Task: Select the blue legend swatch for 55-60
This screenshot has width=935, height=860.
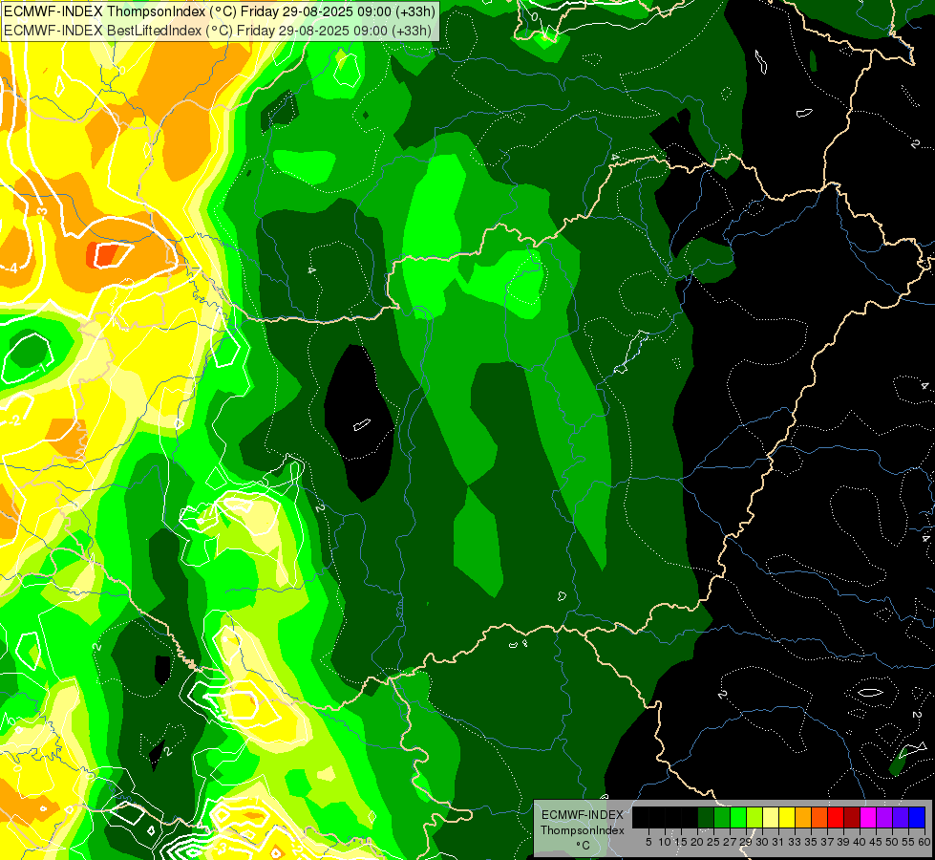Action: [x=917, y=817]
